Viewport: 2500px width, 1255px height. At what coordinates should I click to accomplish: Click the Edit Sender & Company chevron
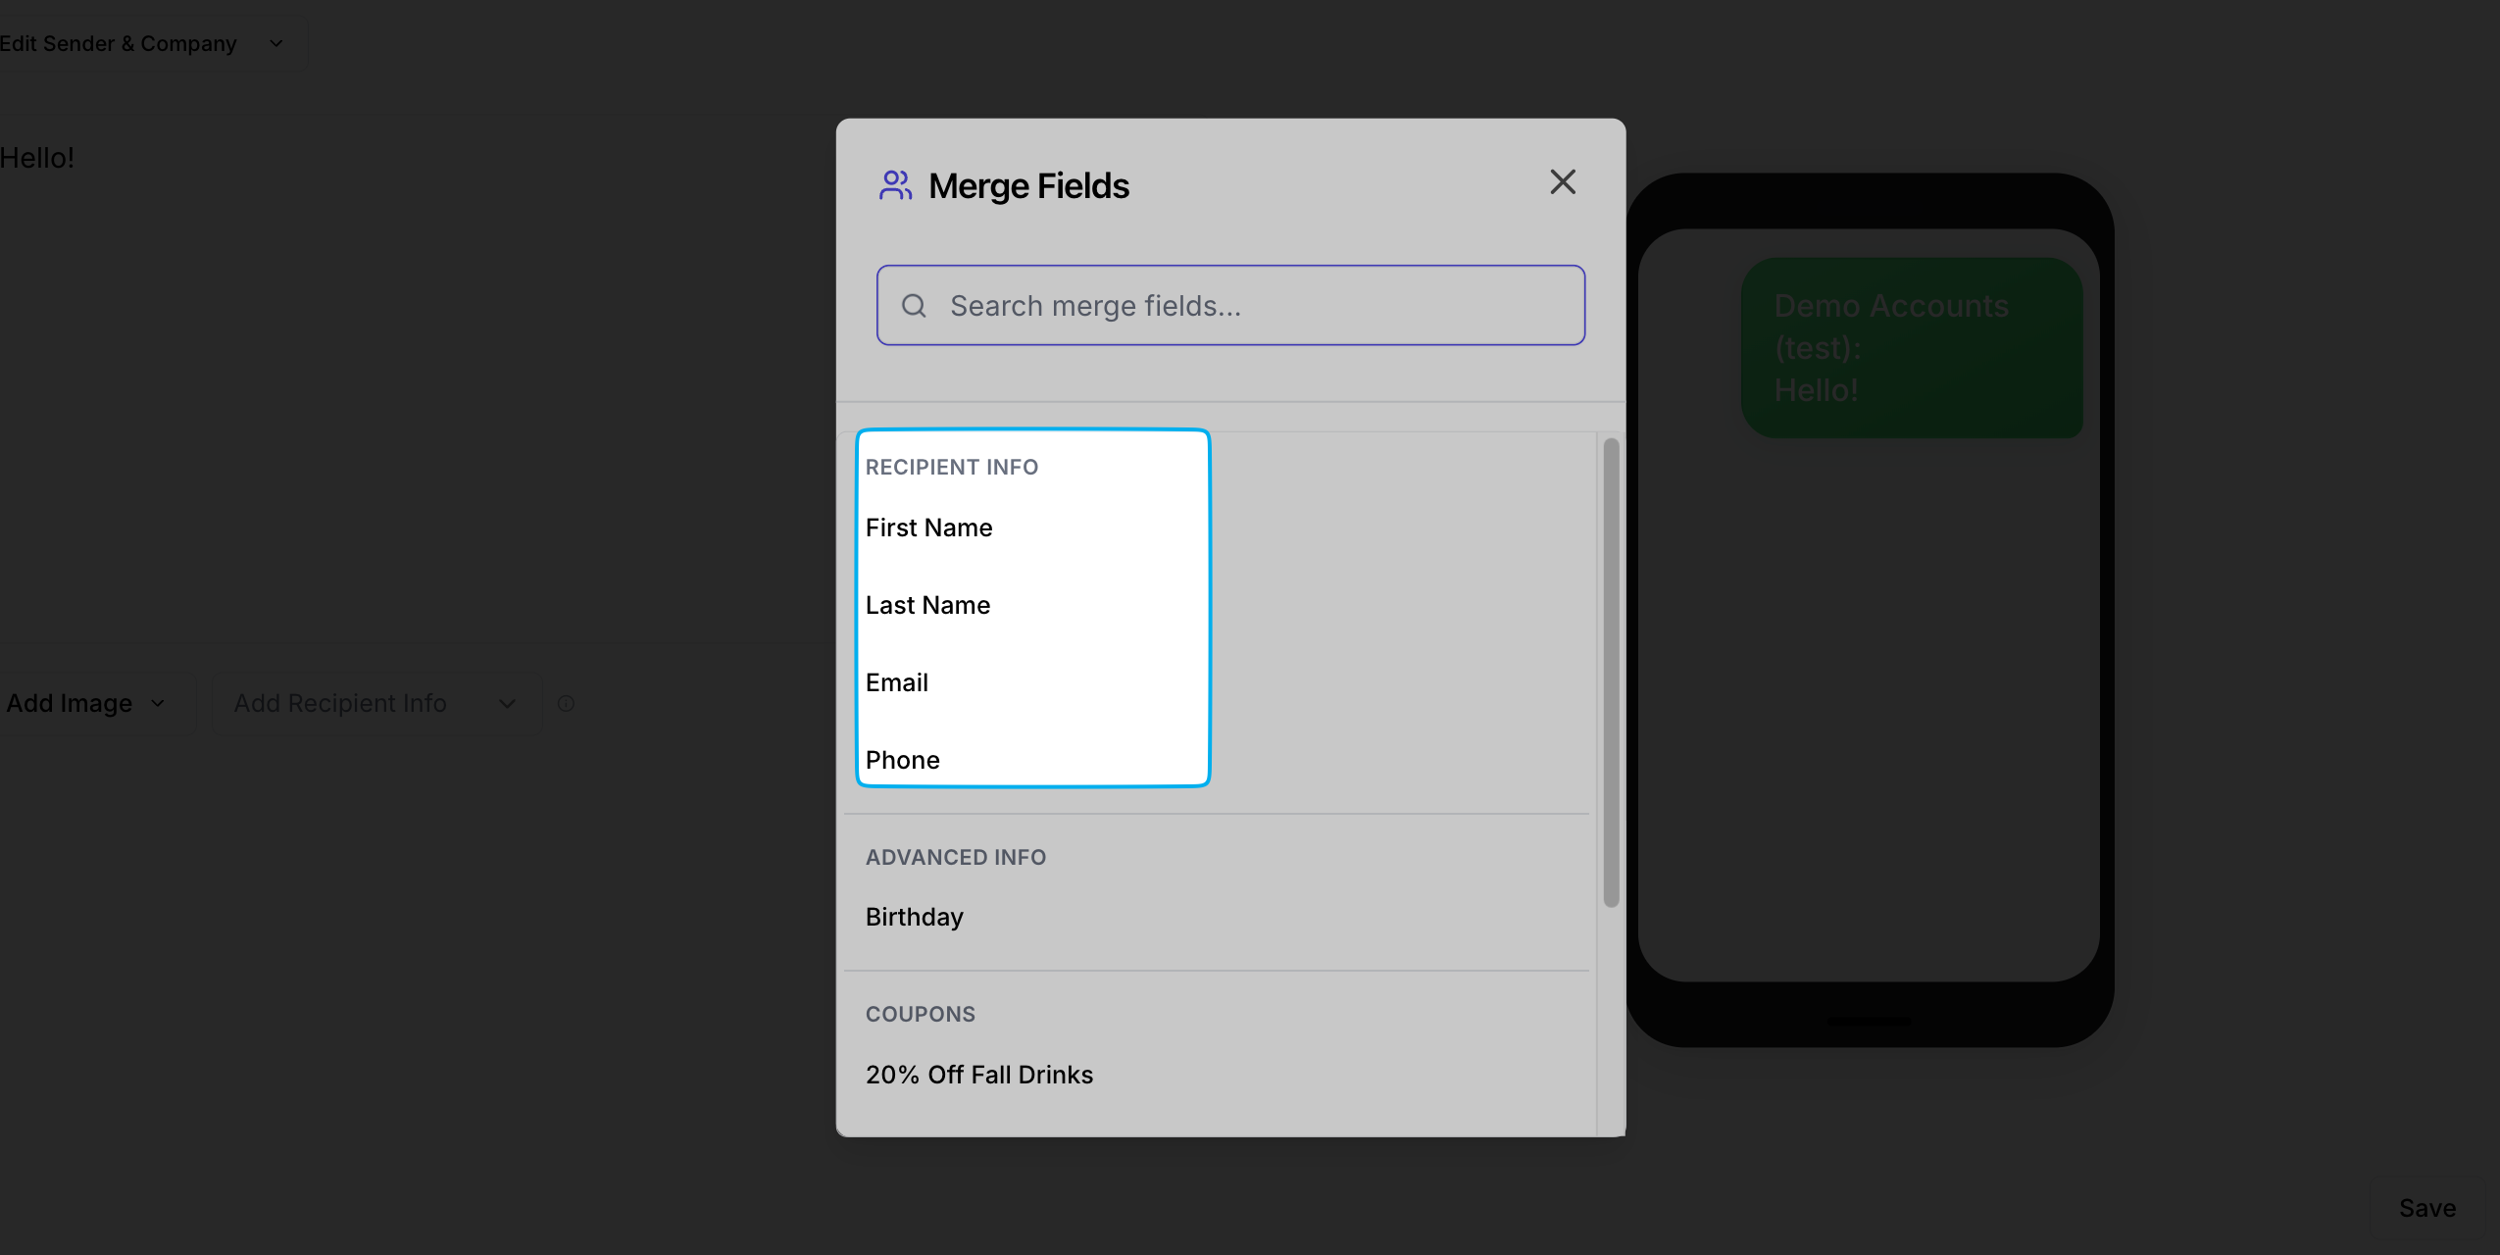point(276,44)
